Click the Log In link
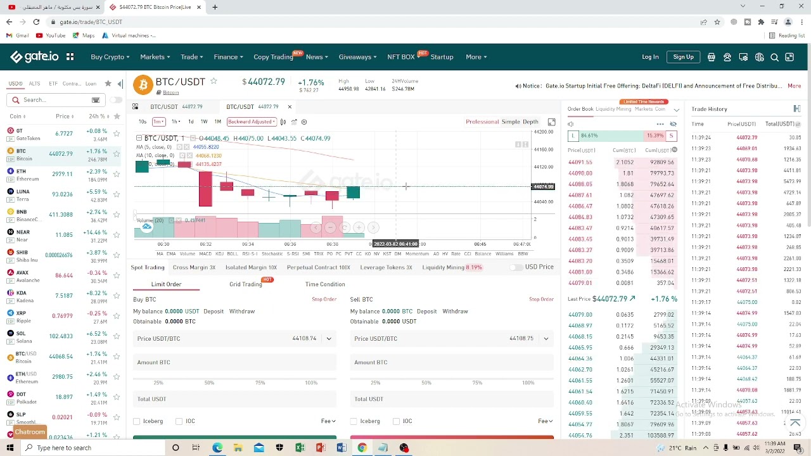The width and height of the screenshot is (811, 456). (650, 57)
